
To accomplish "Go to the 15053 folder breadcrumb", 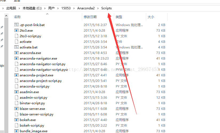I will point(66,8).
